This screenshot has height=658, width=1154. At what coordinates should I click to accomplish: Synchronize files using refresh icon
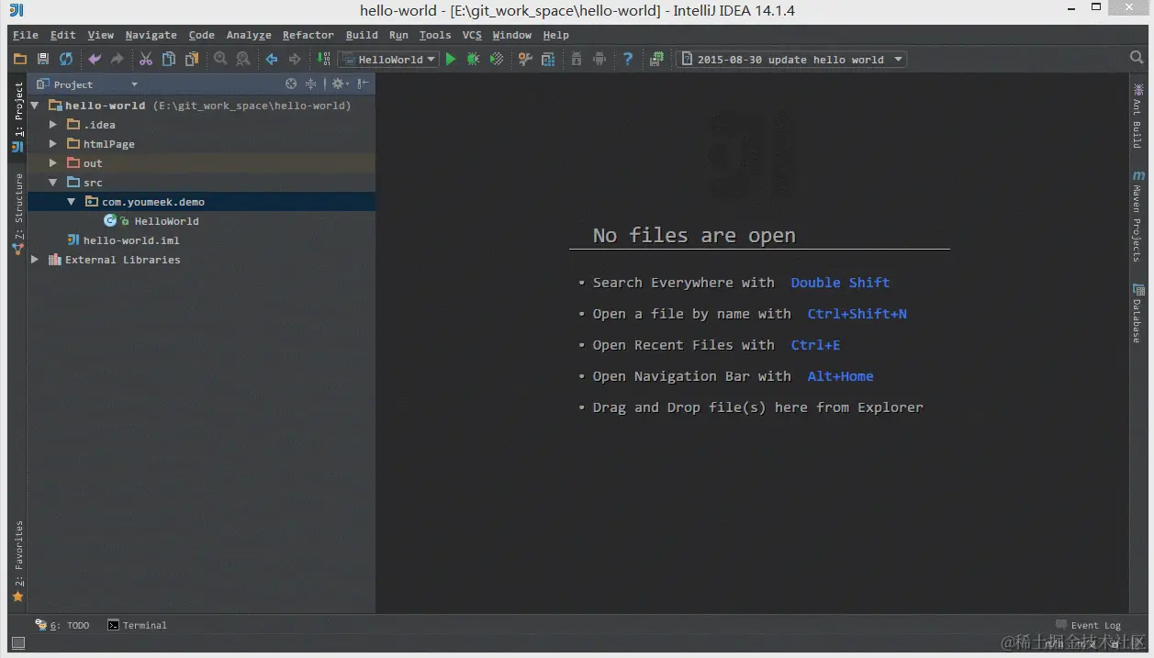pos(64,58)
